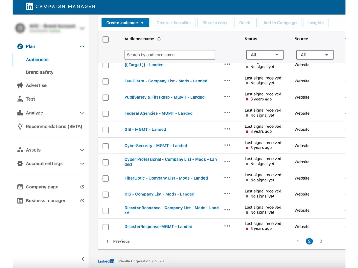Viewport: 358px width, 268px height.
Task: Check the select-all audiences checkbox
Action: coord(106,39)
